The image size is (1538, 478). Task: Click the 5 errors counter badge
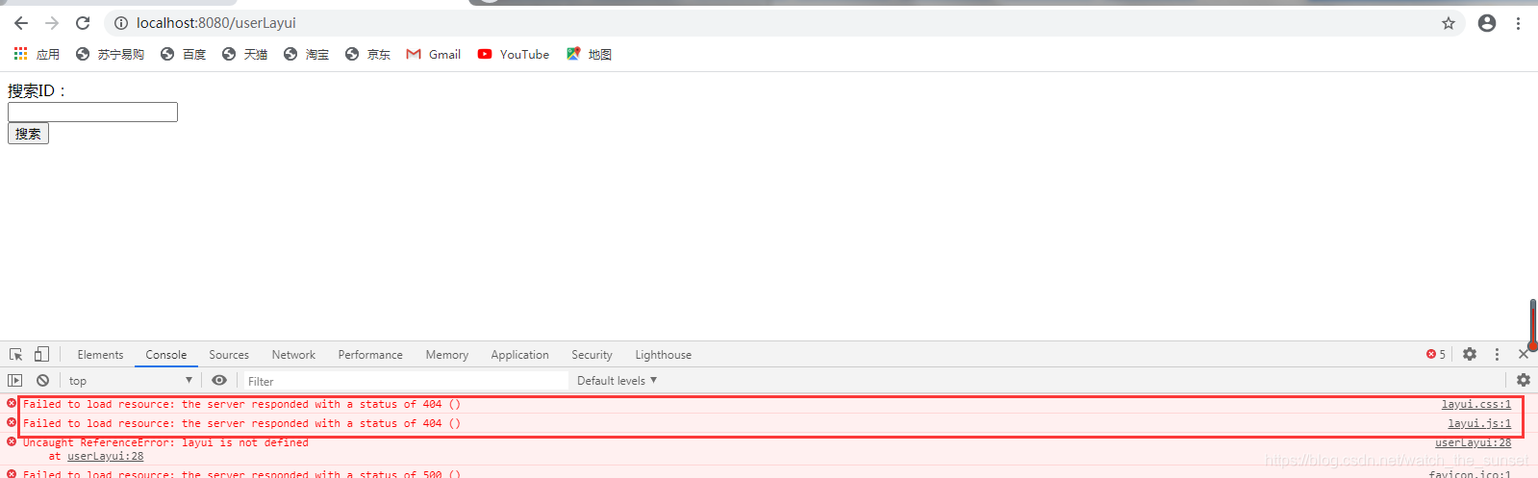[x=1436, y=355]
